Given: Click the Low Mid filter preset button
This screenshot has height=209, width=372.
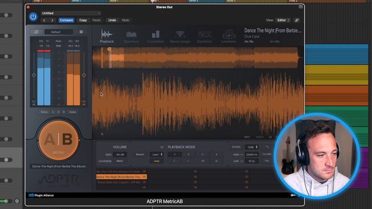Looking at the screenshot, I should [x=267, y=154].
